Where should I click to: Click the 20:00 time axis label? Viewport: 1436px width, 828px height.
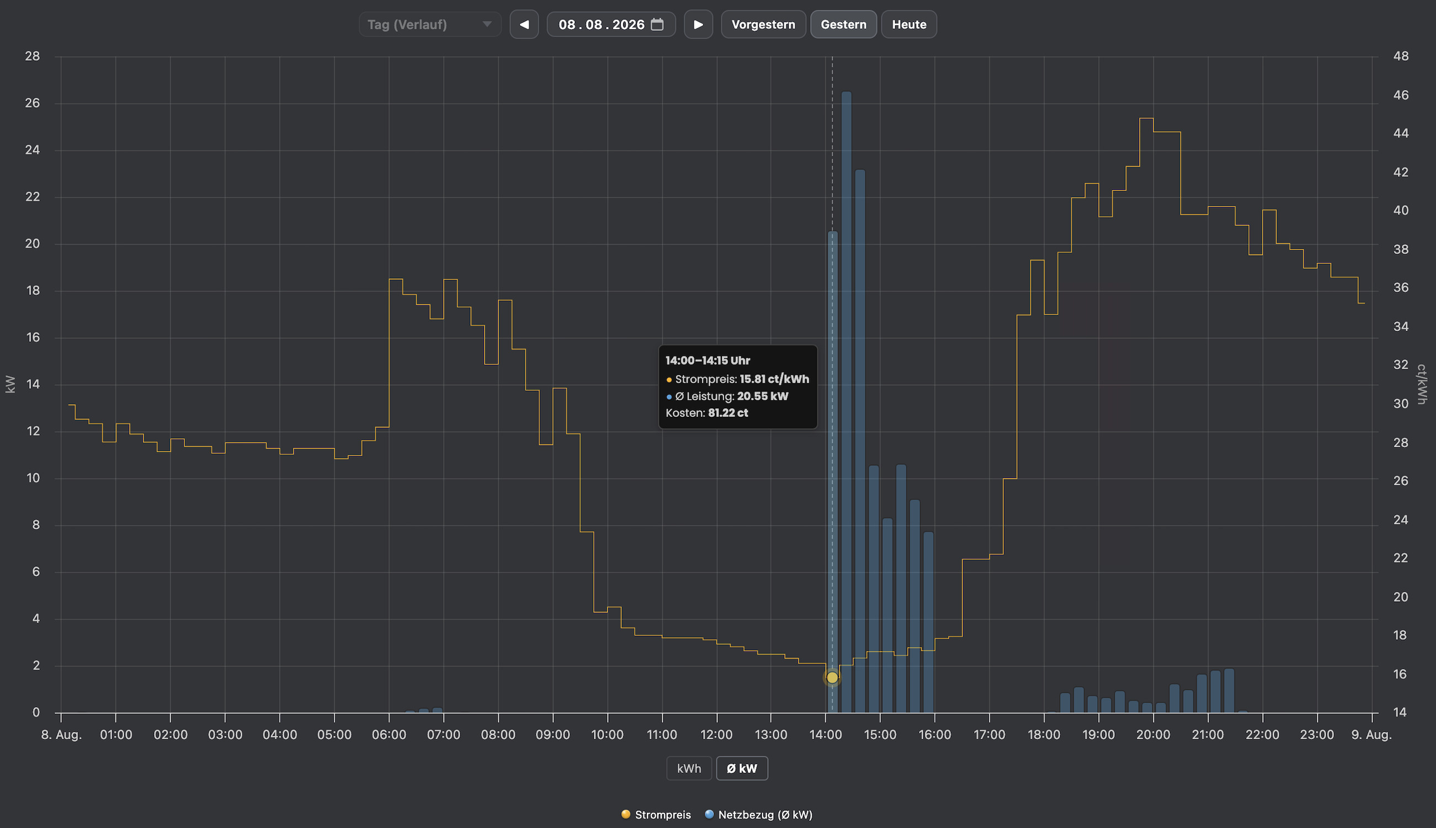[x=1153, y=735]
